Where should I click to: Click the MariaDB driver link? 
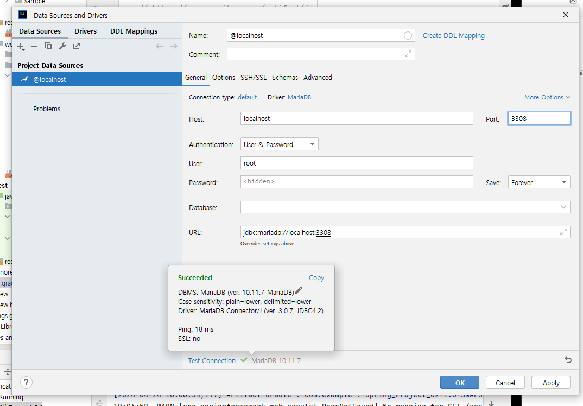(299, 97)
